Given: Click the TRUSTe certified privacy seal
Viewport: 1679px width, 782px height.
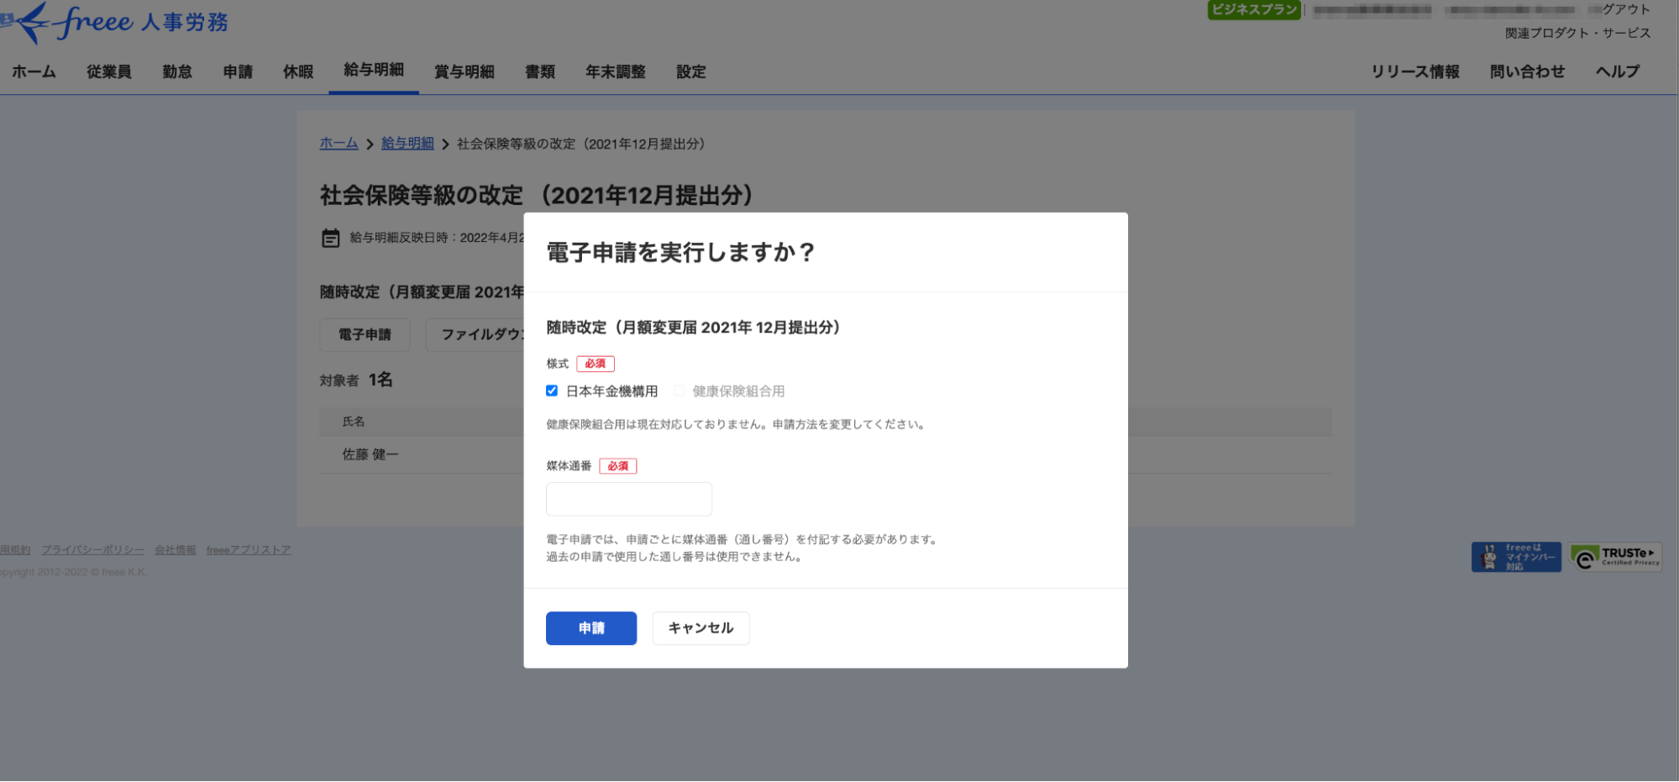Looking at the screenshot, I should 1615,557.
